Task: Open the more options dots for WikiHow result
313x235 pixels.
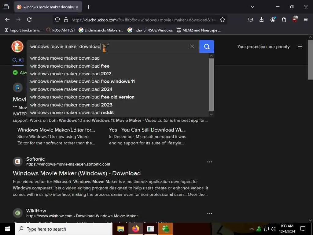Action: tap(210, 214)
